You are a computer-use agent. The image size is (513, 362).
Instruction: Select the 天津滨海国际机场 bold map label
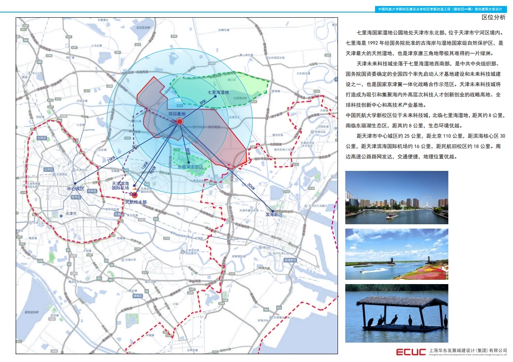(121, 186)
